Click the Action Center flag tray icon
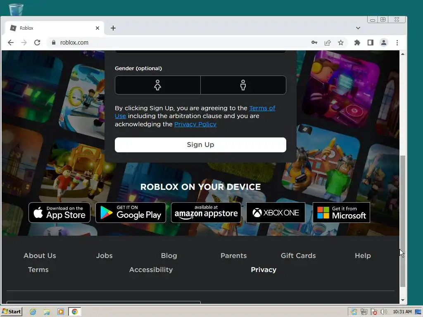The image size is (423, 317). coord(373,312)
